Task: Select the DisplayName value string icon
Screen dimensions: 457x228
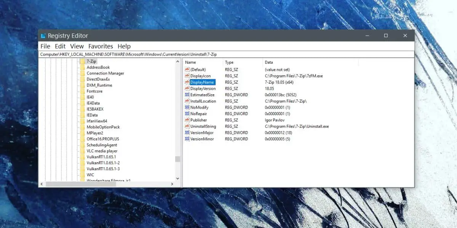Action: [x=187, y=82]
